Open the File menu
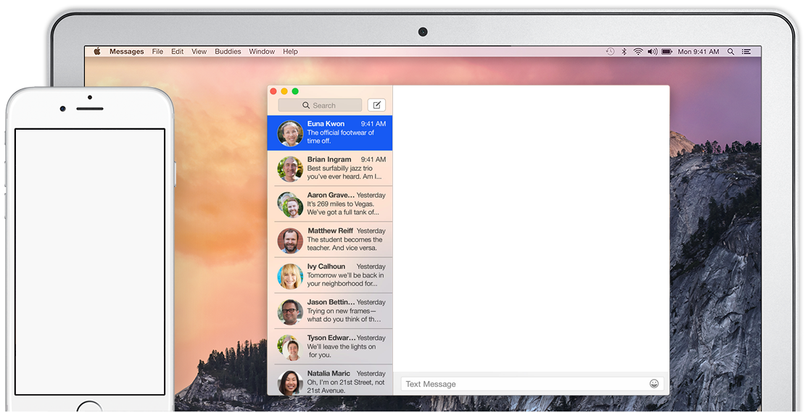 pyautogui.click(x=157, y=51)
